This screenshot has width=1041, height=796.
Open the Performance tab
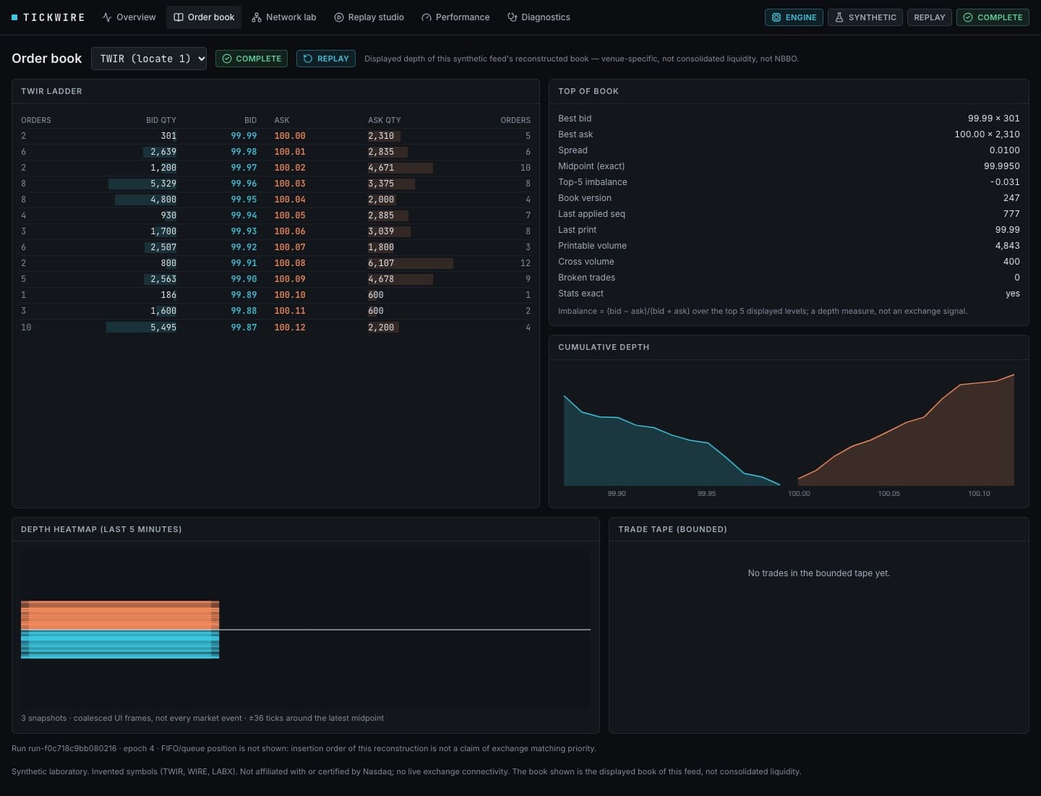455,17
